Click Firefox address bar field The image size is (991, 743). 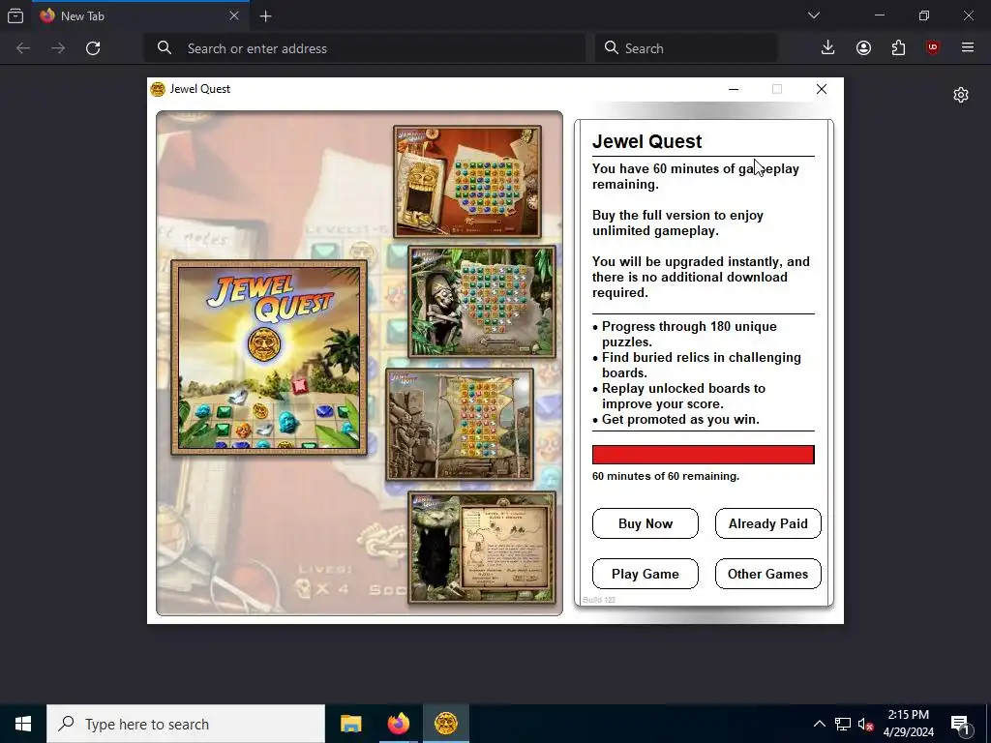coord(365,48)
